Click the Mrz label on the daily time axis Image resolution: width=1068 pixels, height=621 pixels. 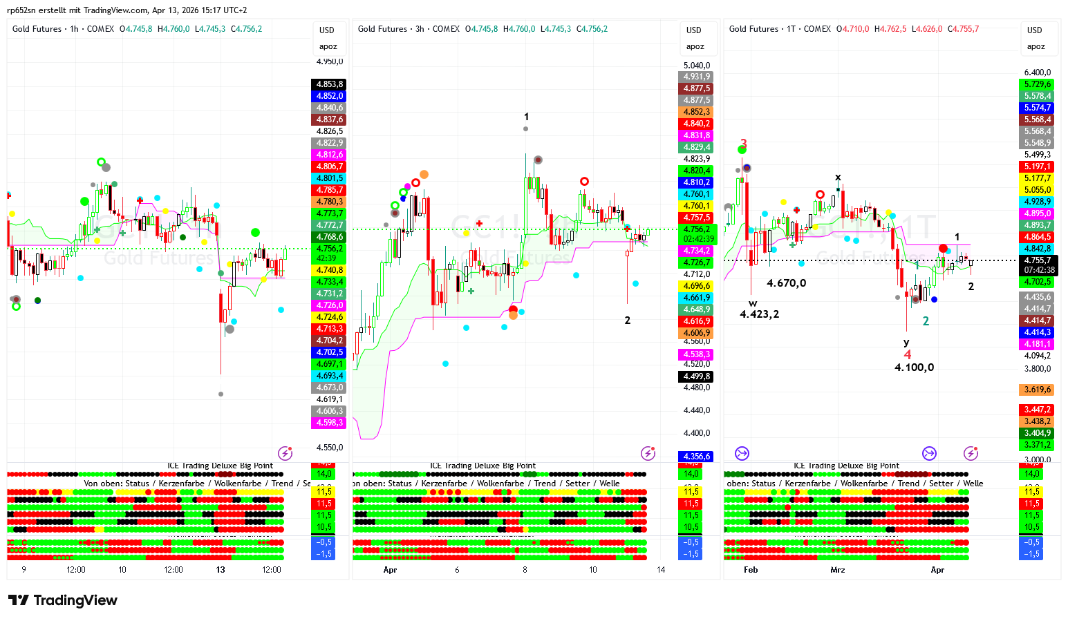(x=837, y=570)
